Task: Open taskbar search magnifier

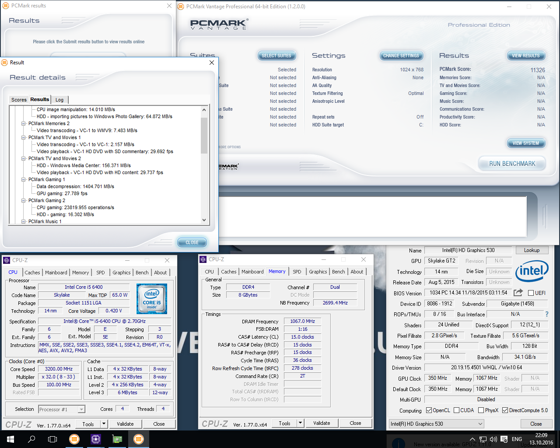Action: (x=31, y=439)
